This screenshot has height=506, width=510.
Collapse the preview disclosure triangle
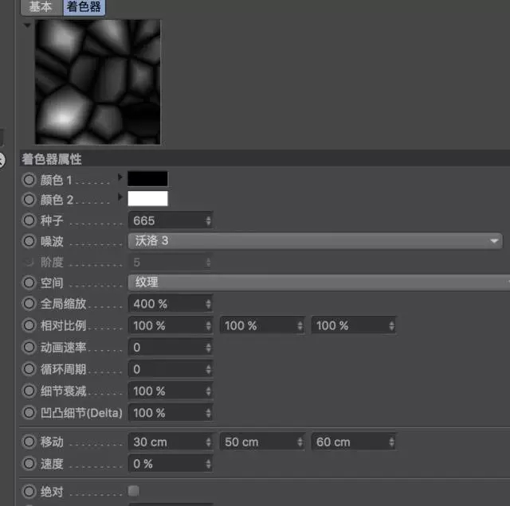[x=27, y=25]
